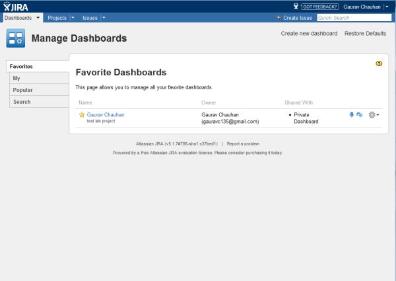Open the Dashboards dropdown arrow

click(38, 18)
